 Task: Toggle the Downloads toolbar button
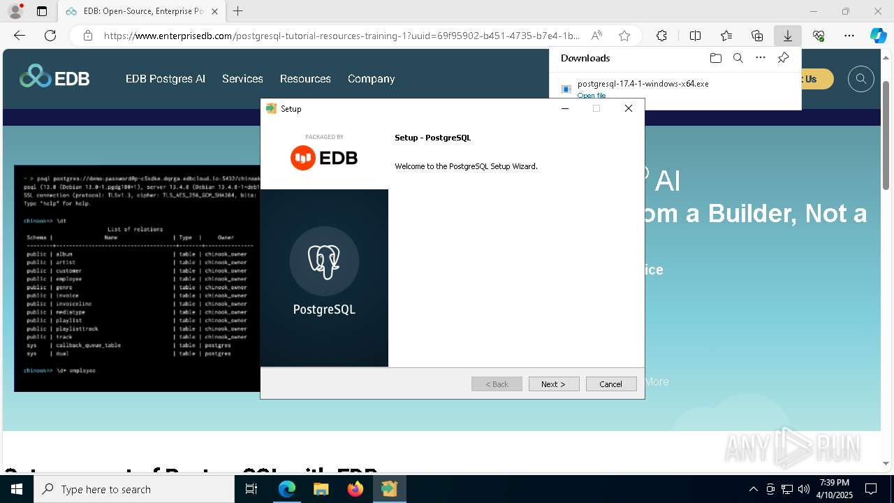787,36
